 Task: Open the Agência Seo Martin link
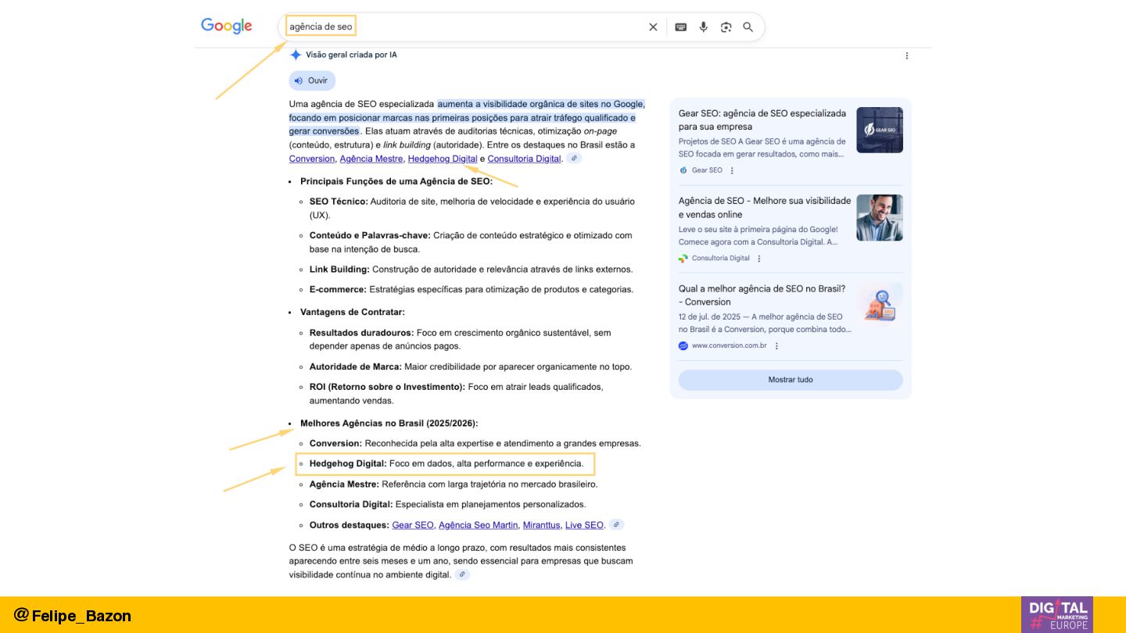coord(479,525)
